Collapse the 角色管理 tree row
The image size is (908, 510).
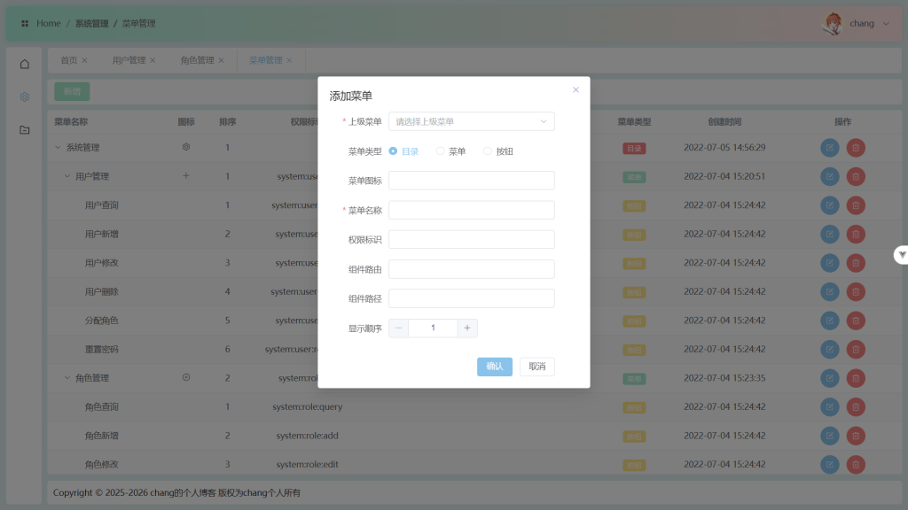pos(67,378)
